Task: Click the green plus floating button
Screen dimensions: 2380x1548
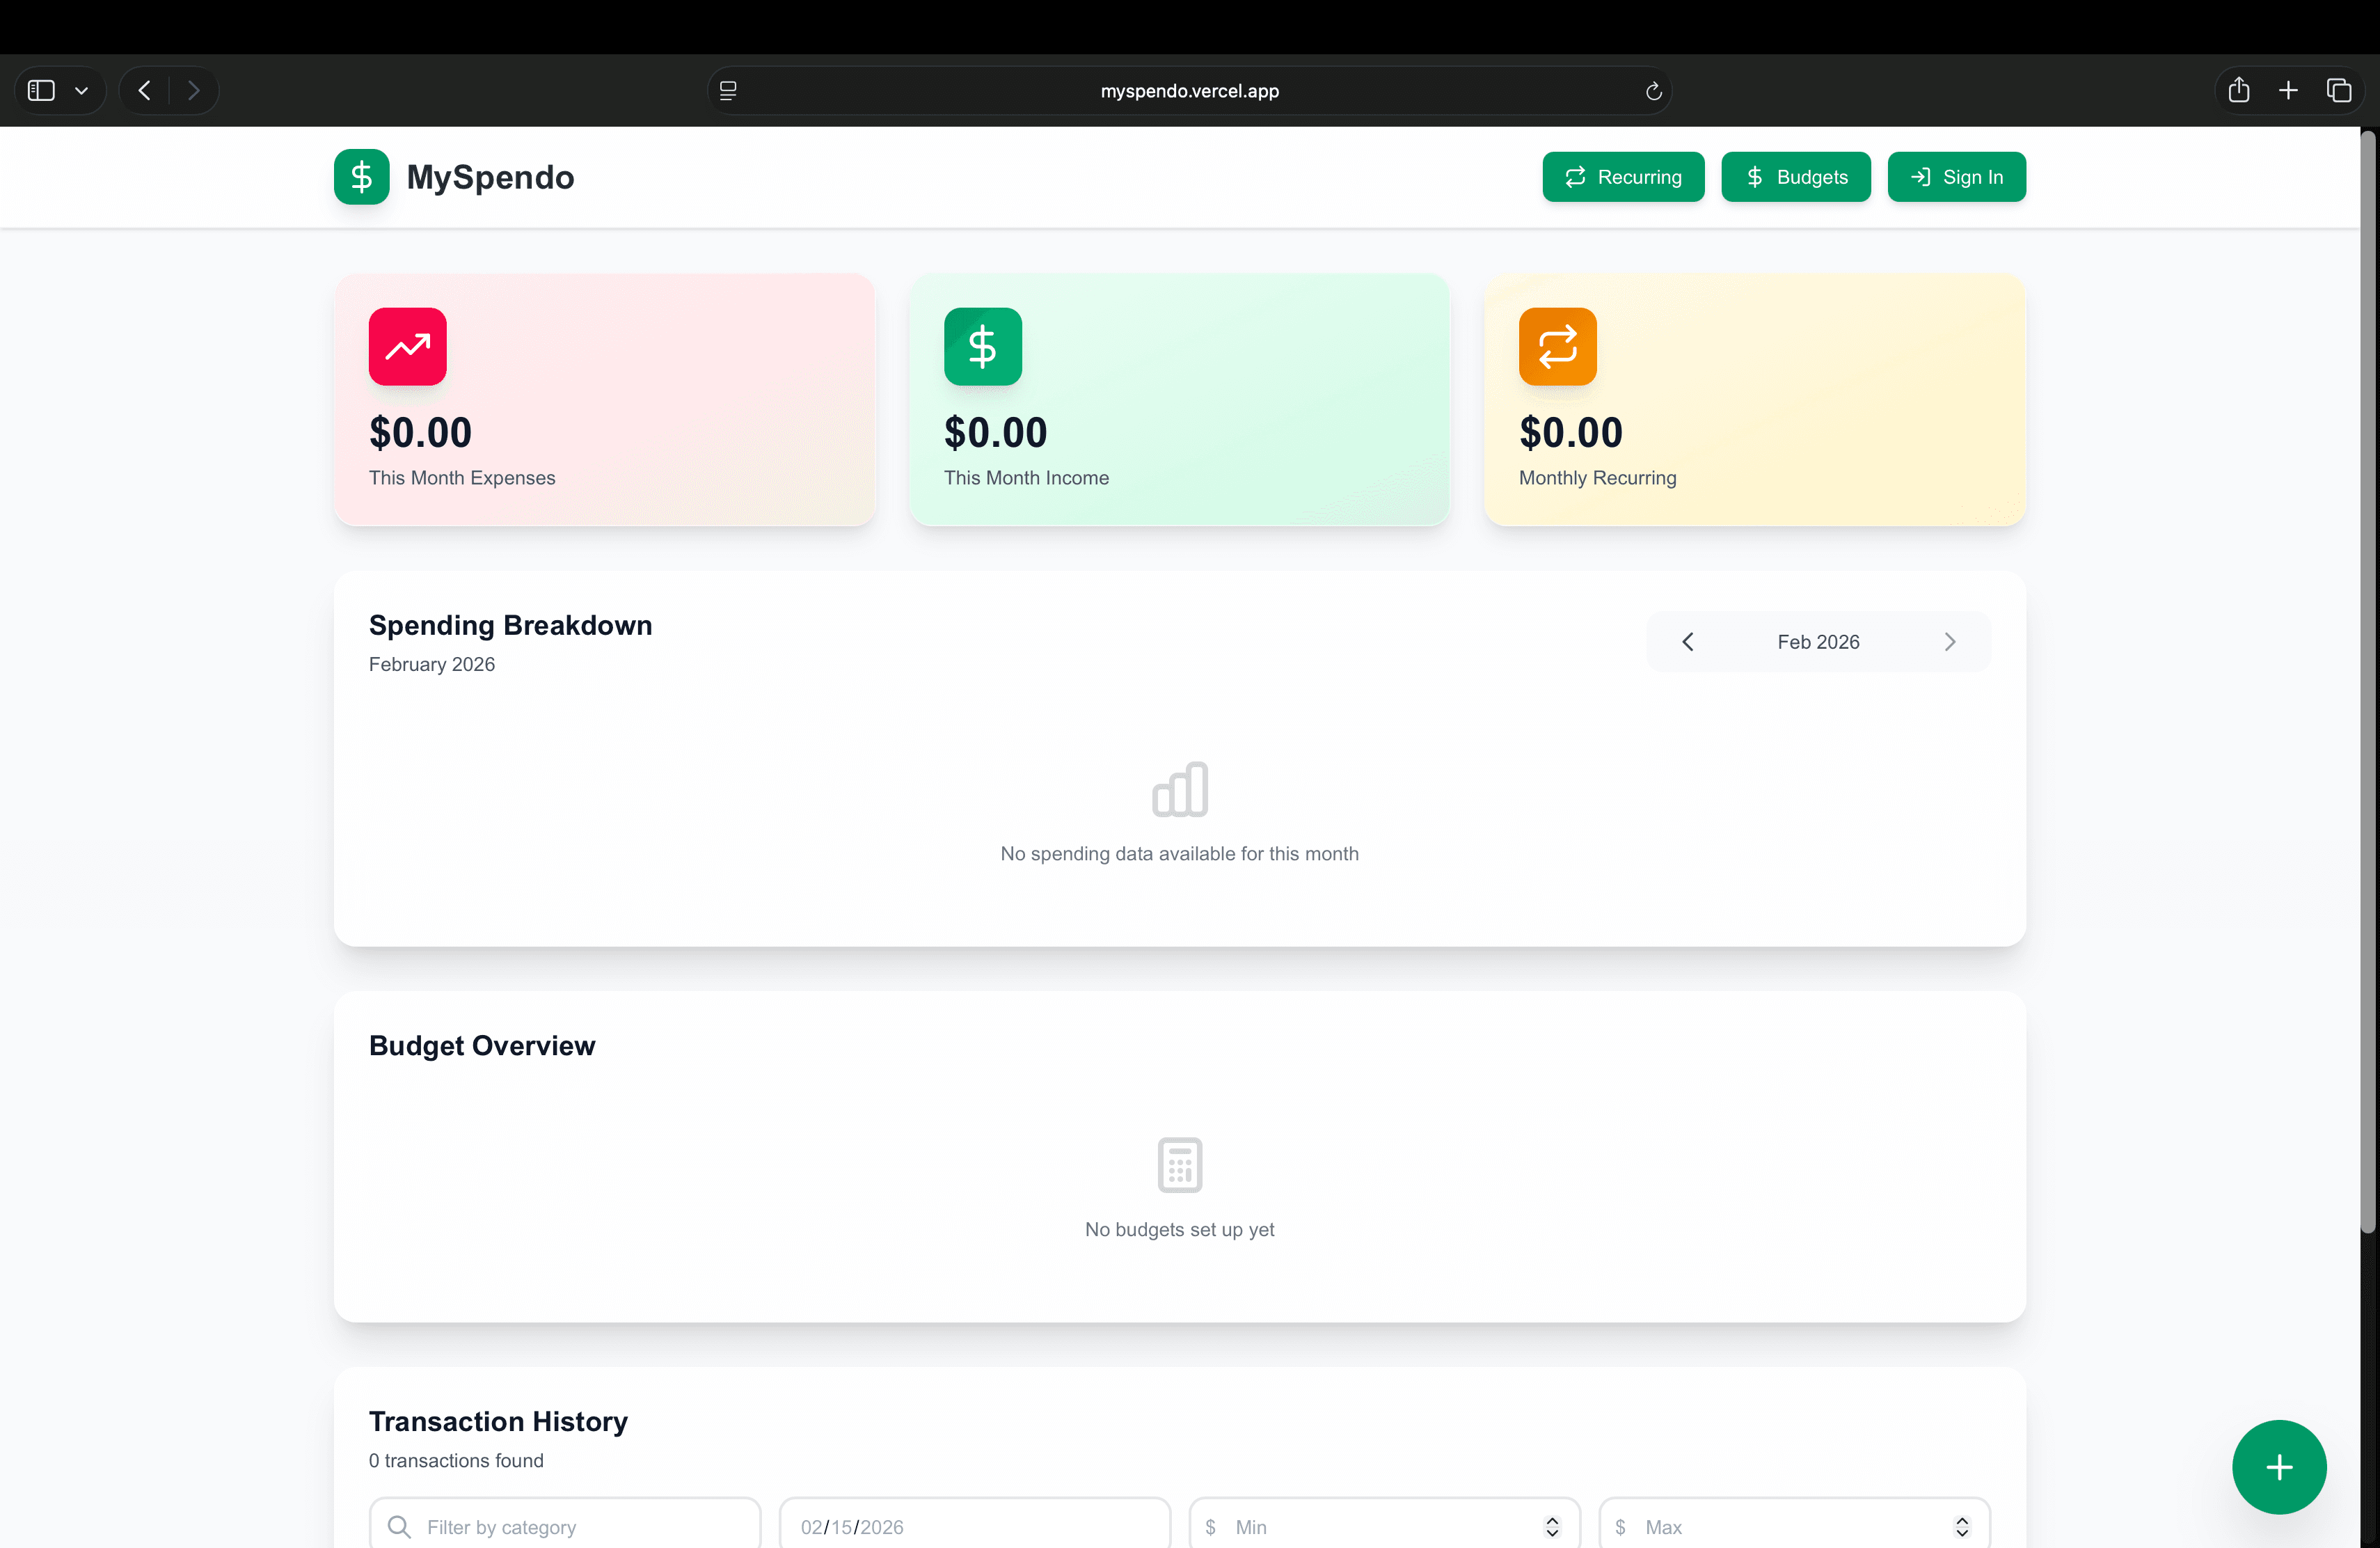Action: 2278,1466
